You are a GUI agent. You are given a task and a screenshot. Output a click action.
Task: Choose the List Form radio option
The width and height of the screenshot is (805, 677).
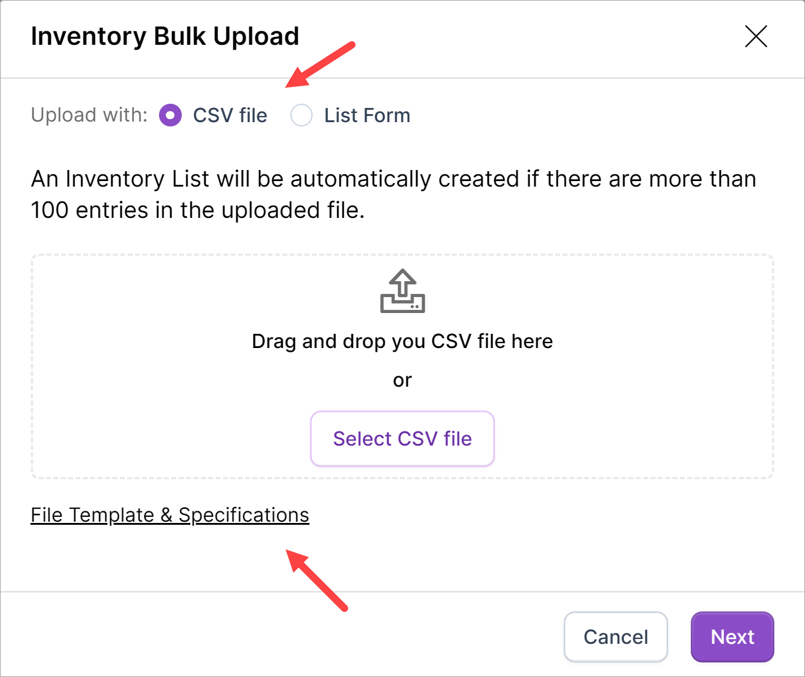pos(301,115)
